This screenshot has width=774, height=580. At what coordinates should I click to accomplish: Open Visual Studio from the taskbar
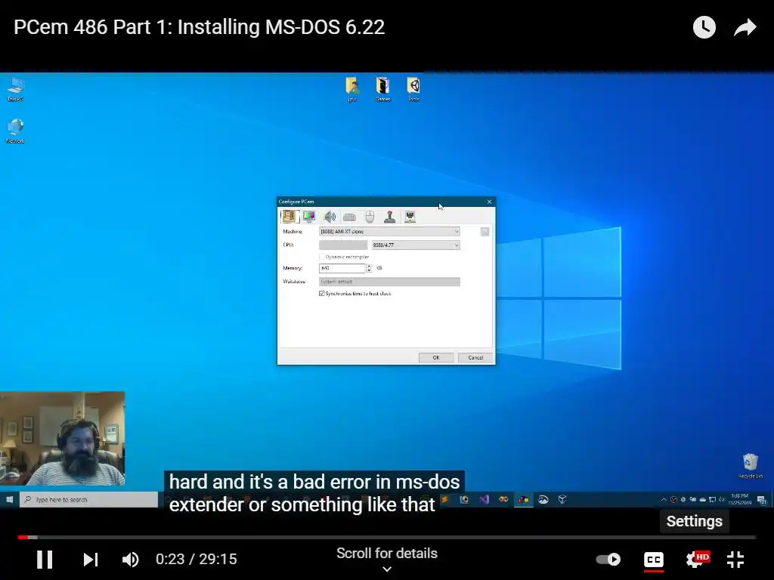(x=485, y=500)
